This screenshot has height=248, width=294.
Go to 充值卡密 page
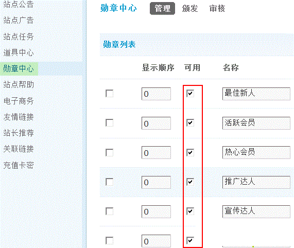click(19, 165)
